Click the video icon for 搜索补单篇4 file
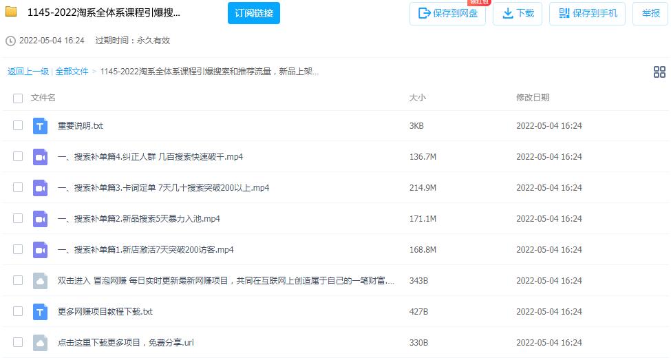 tap(40, 157)
